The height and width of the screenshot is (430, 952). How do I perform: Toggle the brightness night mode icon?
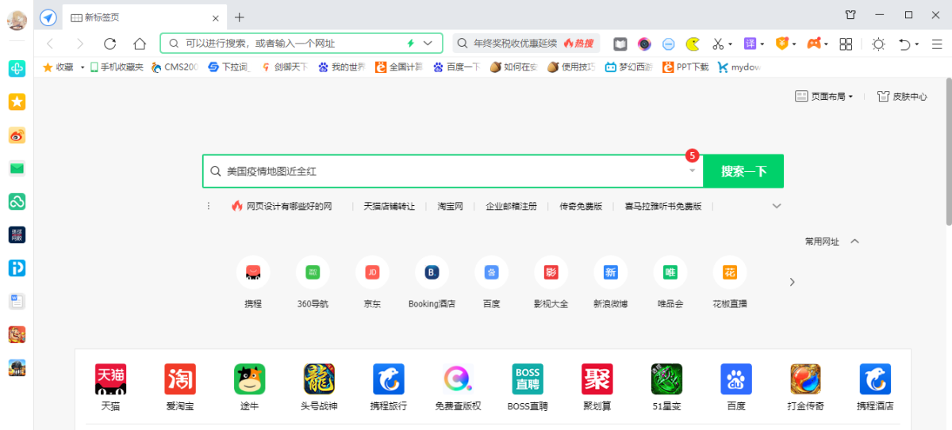pos(878,44)
